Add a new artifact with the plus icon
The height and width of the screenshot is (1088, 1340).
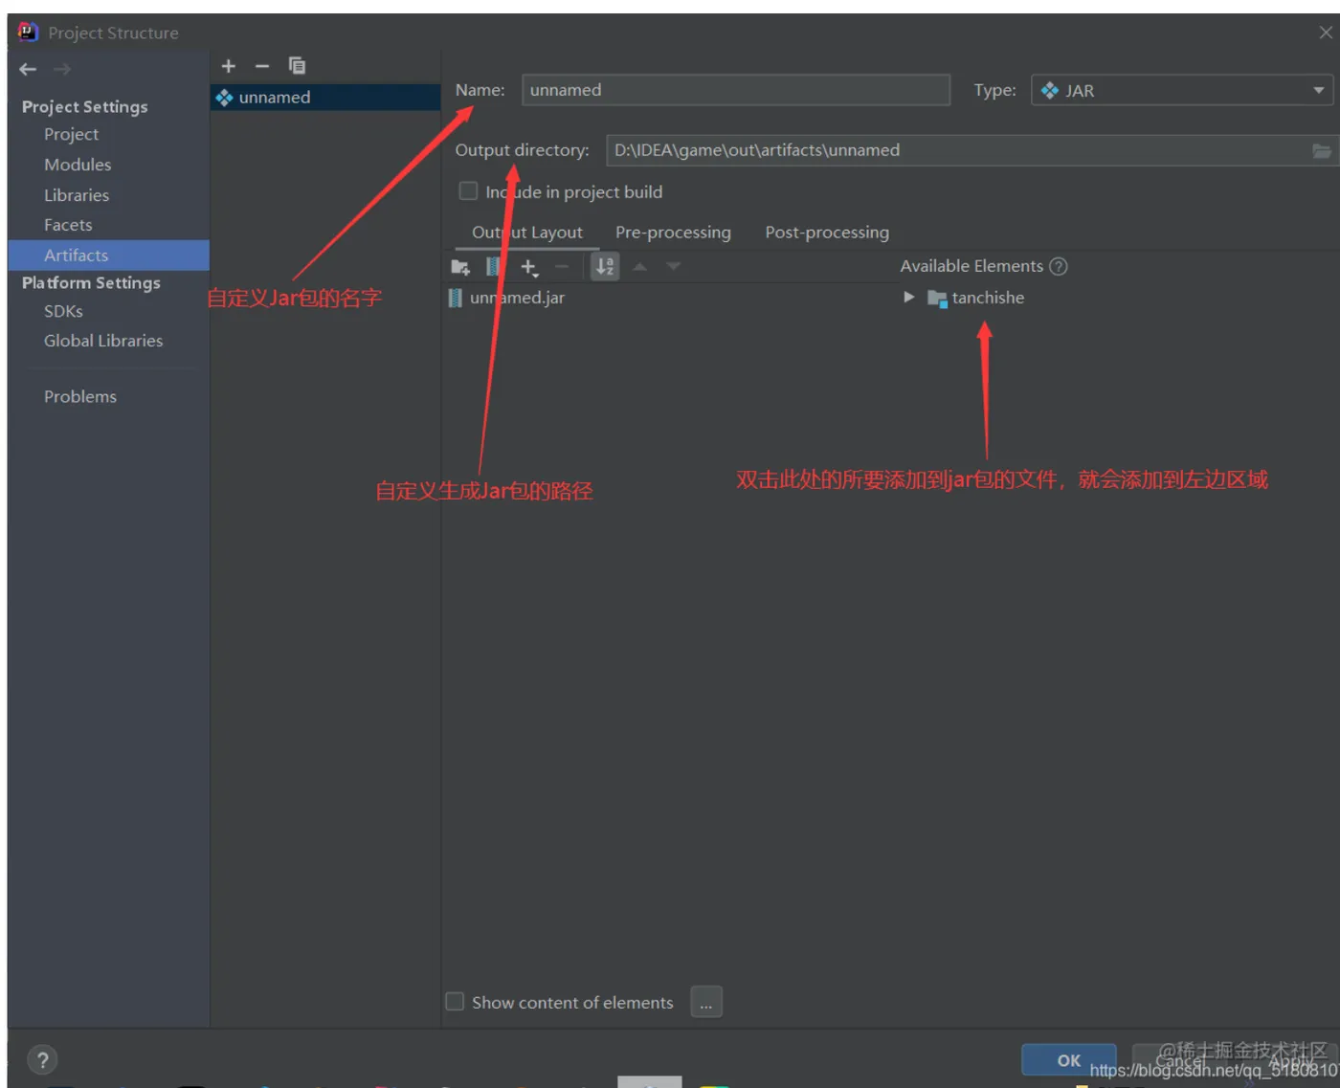pyautogui.click(x=228, y=66)
